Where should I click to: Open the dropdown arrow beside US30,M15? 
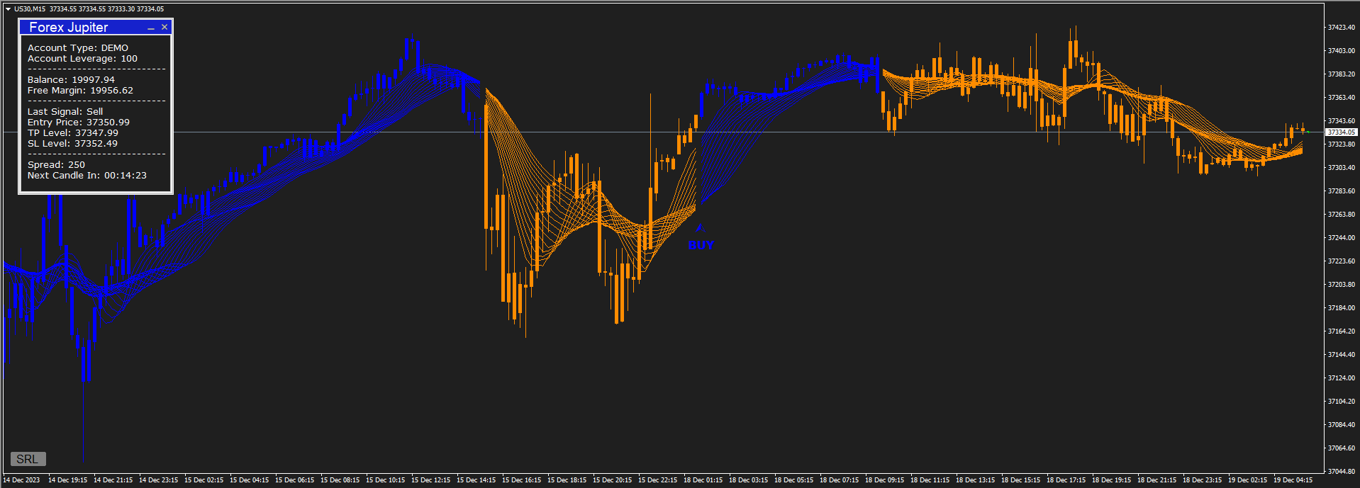pos(8,9)
